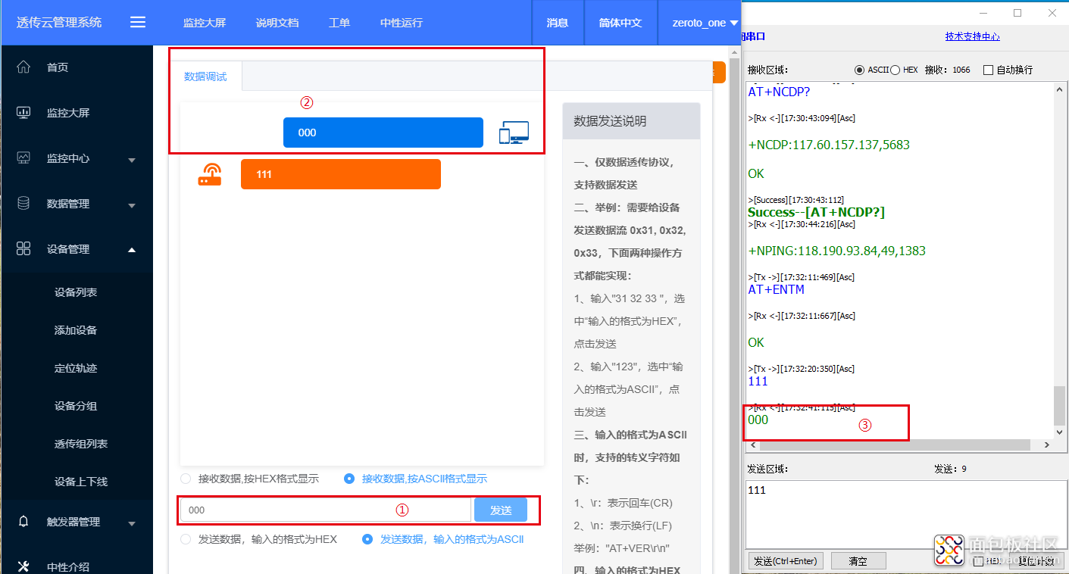The image size is (1069, 574).
Task: Open 简体中文 language selector
Action: [620, 23]
